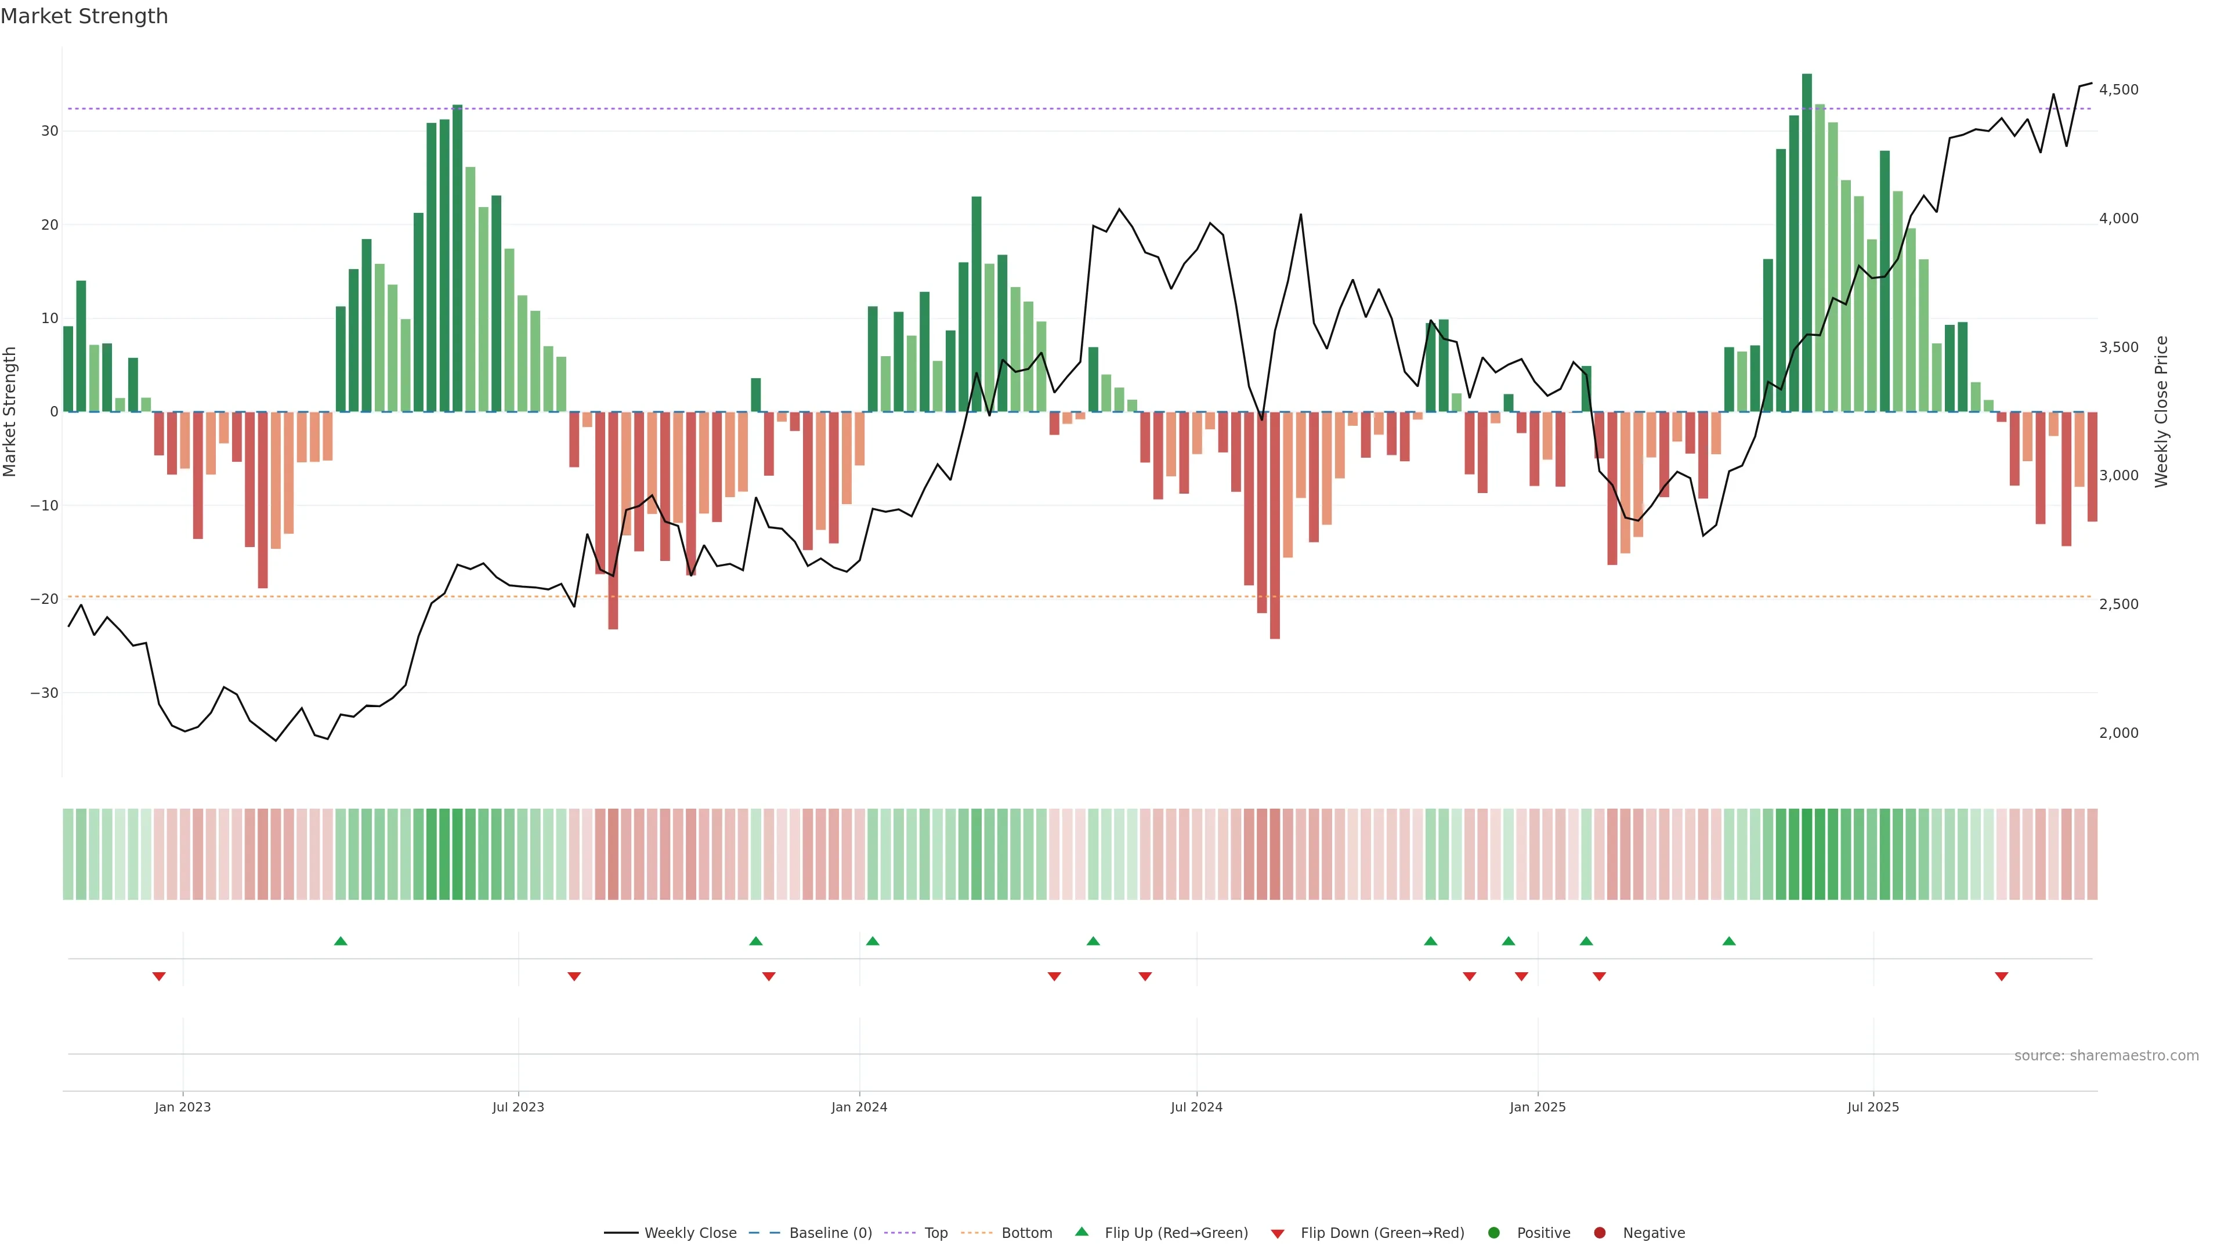
Task: Click Flip Up green triangle legend icon
Action: click(1081, 1232)
